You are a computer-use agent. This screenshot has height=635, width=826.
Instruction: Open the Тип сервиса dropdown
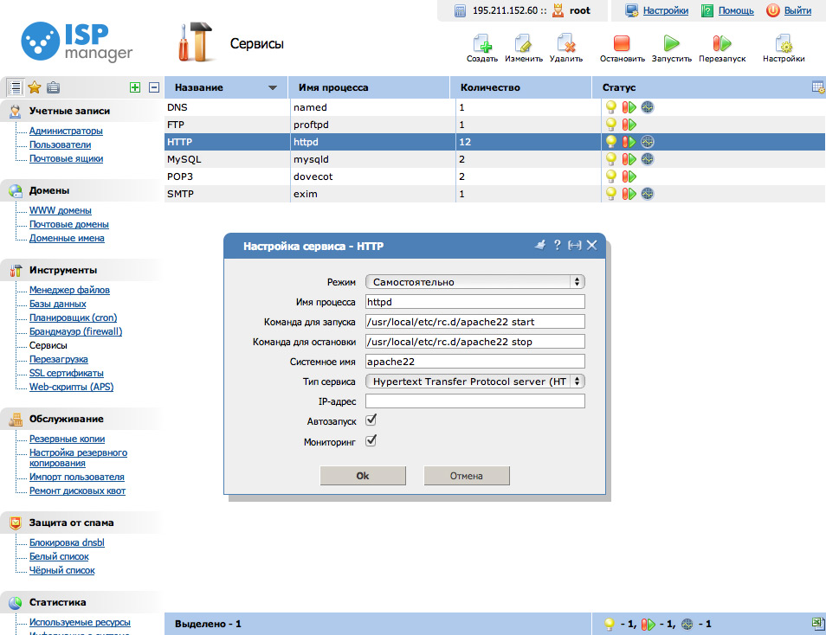click(x=474, y=382)
